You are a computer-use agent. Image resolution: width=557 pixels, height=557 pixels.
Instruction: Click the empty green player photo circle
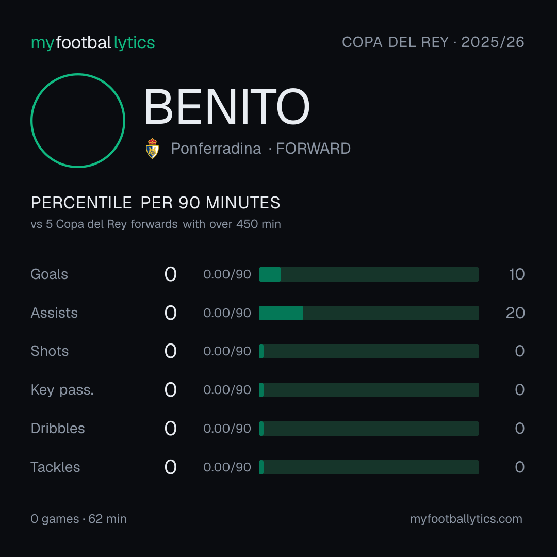pos(78,120)
